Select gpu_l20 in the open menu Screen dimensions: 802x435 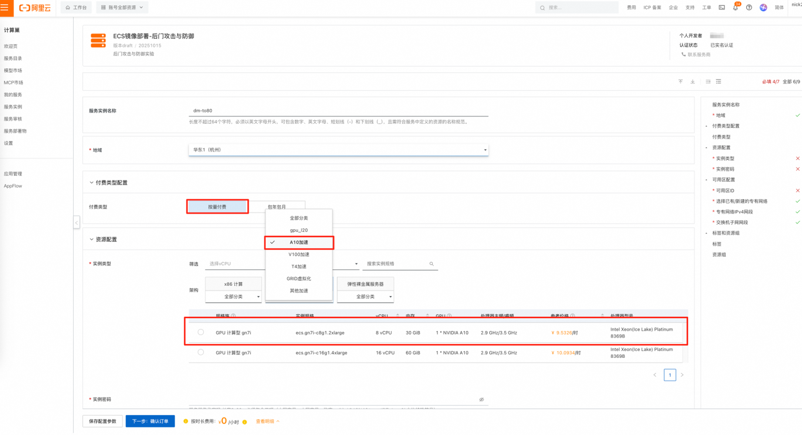coord(299,230)
